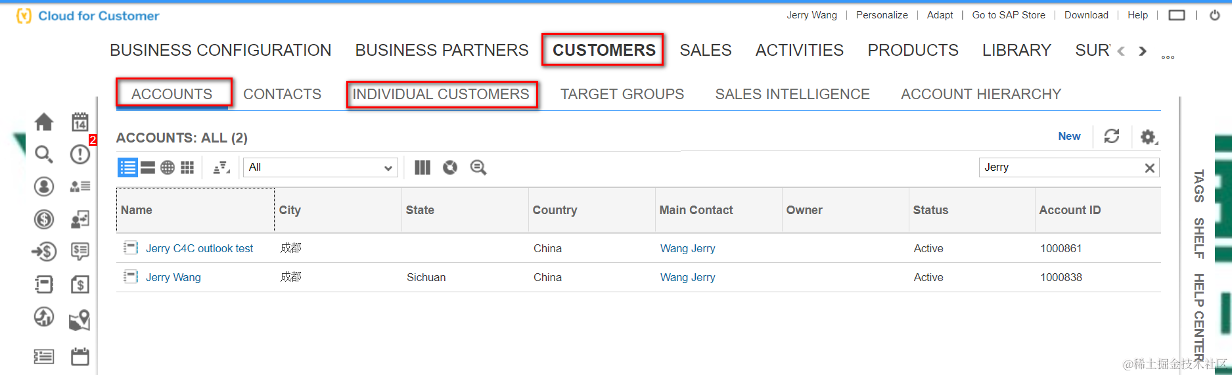Open the dollar document sidebar icon
Image resolution: width=1232 pixels, height=375 pixels.
80,284
